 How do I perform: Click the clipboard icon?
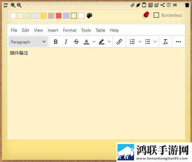tap(144, 5)
